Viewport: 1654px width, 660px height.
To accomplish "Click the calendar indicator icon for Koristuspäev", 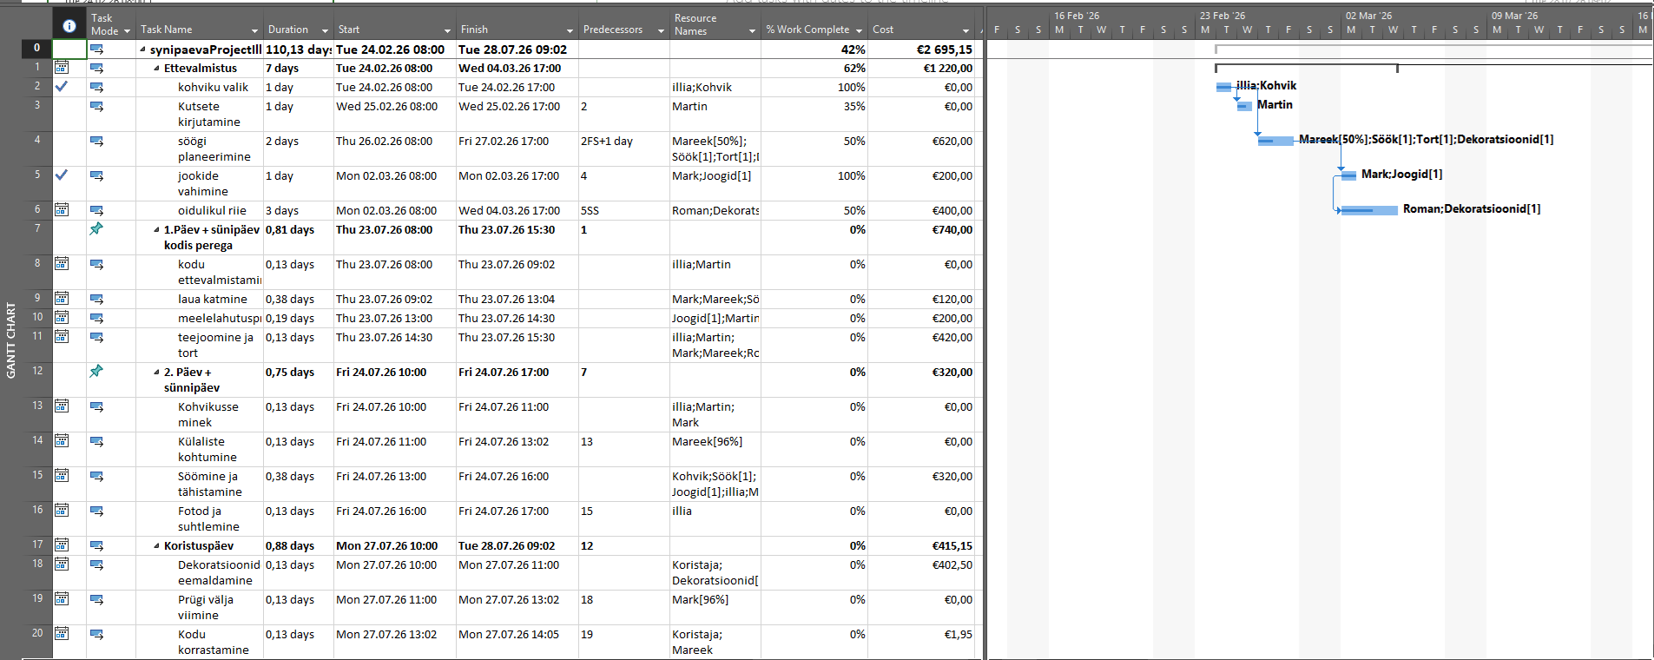I will click(62, 544).
